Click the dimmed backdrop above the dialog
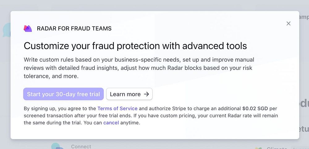This screenshot has width=309, height=149. pos(154,5)
